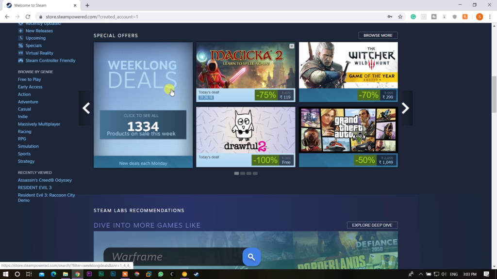The image size is (497, 279).
Task: Open Chrome profile avatar S
Action: (x=480, y=17)
